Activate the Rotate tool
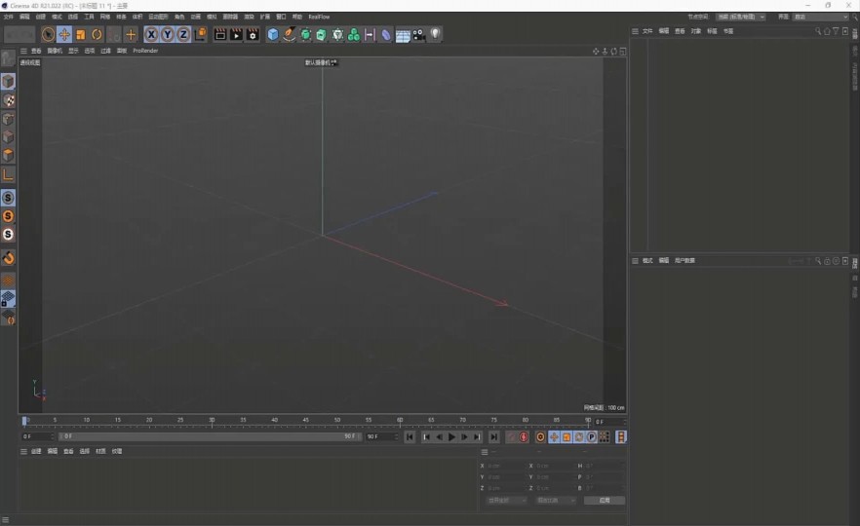 [x=97, y=35]
